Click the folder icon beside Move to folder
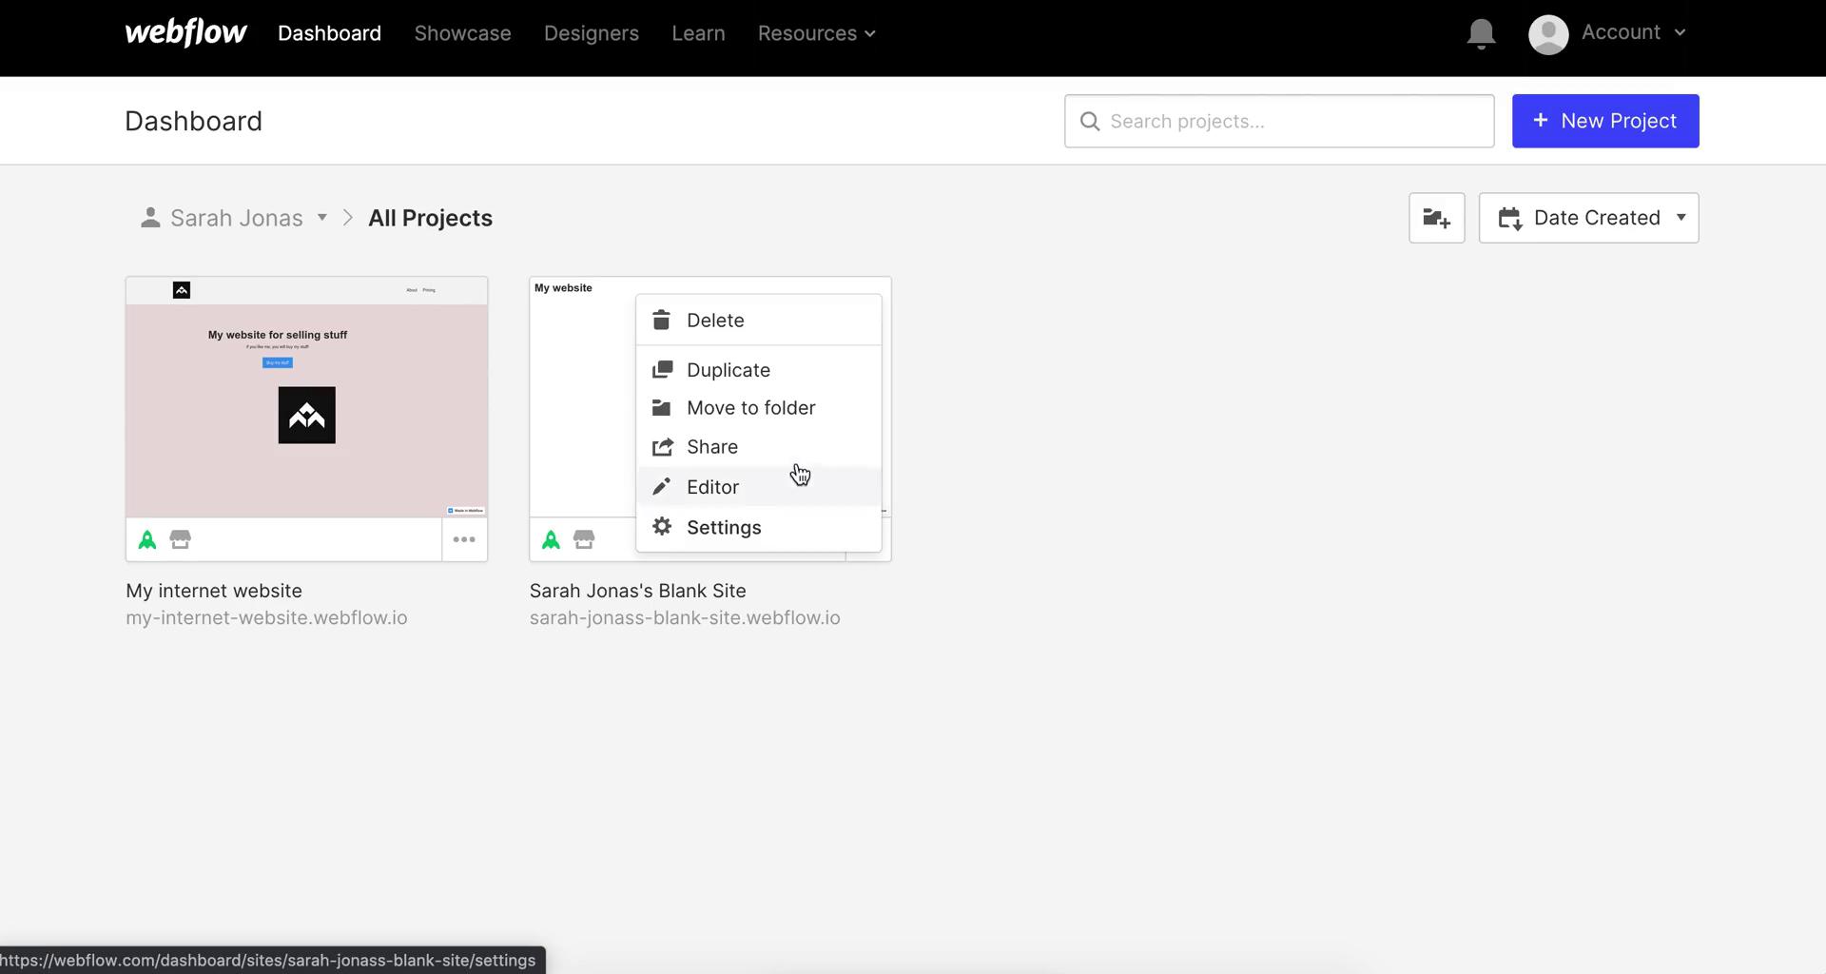This screenshot has width=1826, height=974. [x=662, y=408]
